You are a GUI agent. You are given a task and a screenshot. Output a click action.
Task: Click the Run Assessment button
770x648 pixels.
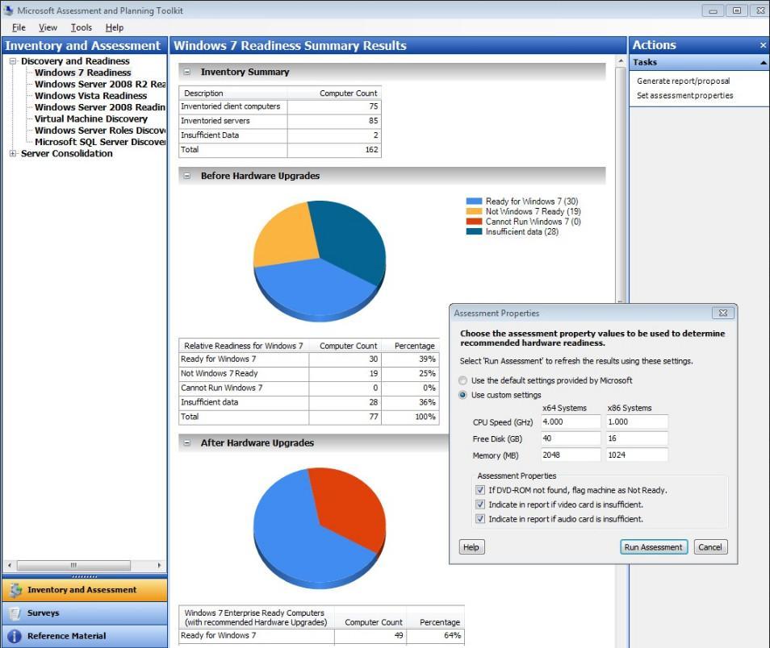(653, 546)
